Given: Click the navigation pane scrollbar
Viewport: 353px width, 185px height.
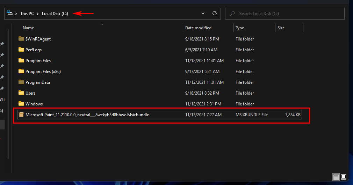Looking at the screenshot, I should 8,94.
